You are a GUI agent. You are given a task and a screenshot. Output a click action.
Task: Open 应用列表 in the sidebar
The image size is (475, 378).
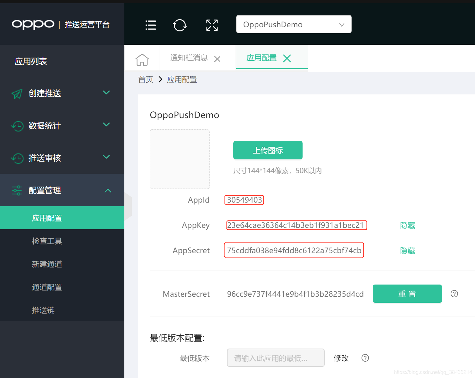(31, 61)
